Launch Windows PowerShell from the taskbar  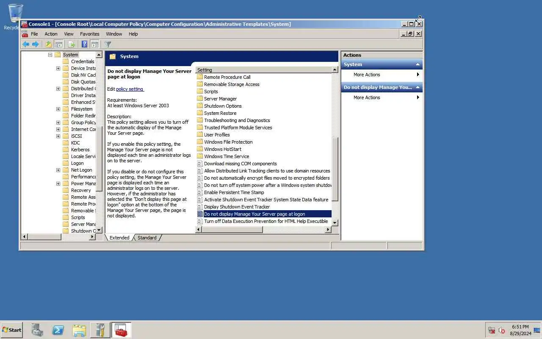(x=58, y=330)
